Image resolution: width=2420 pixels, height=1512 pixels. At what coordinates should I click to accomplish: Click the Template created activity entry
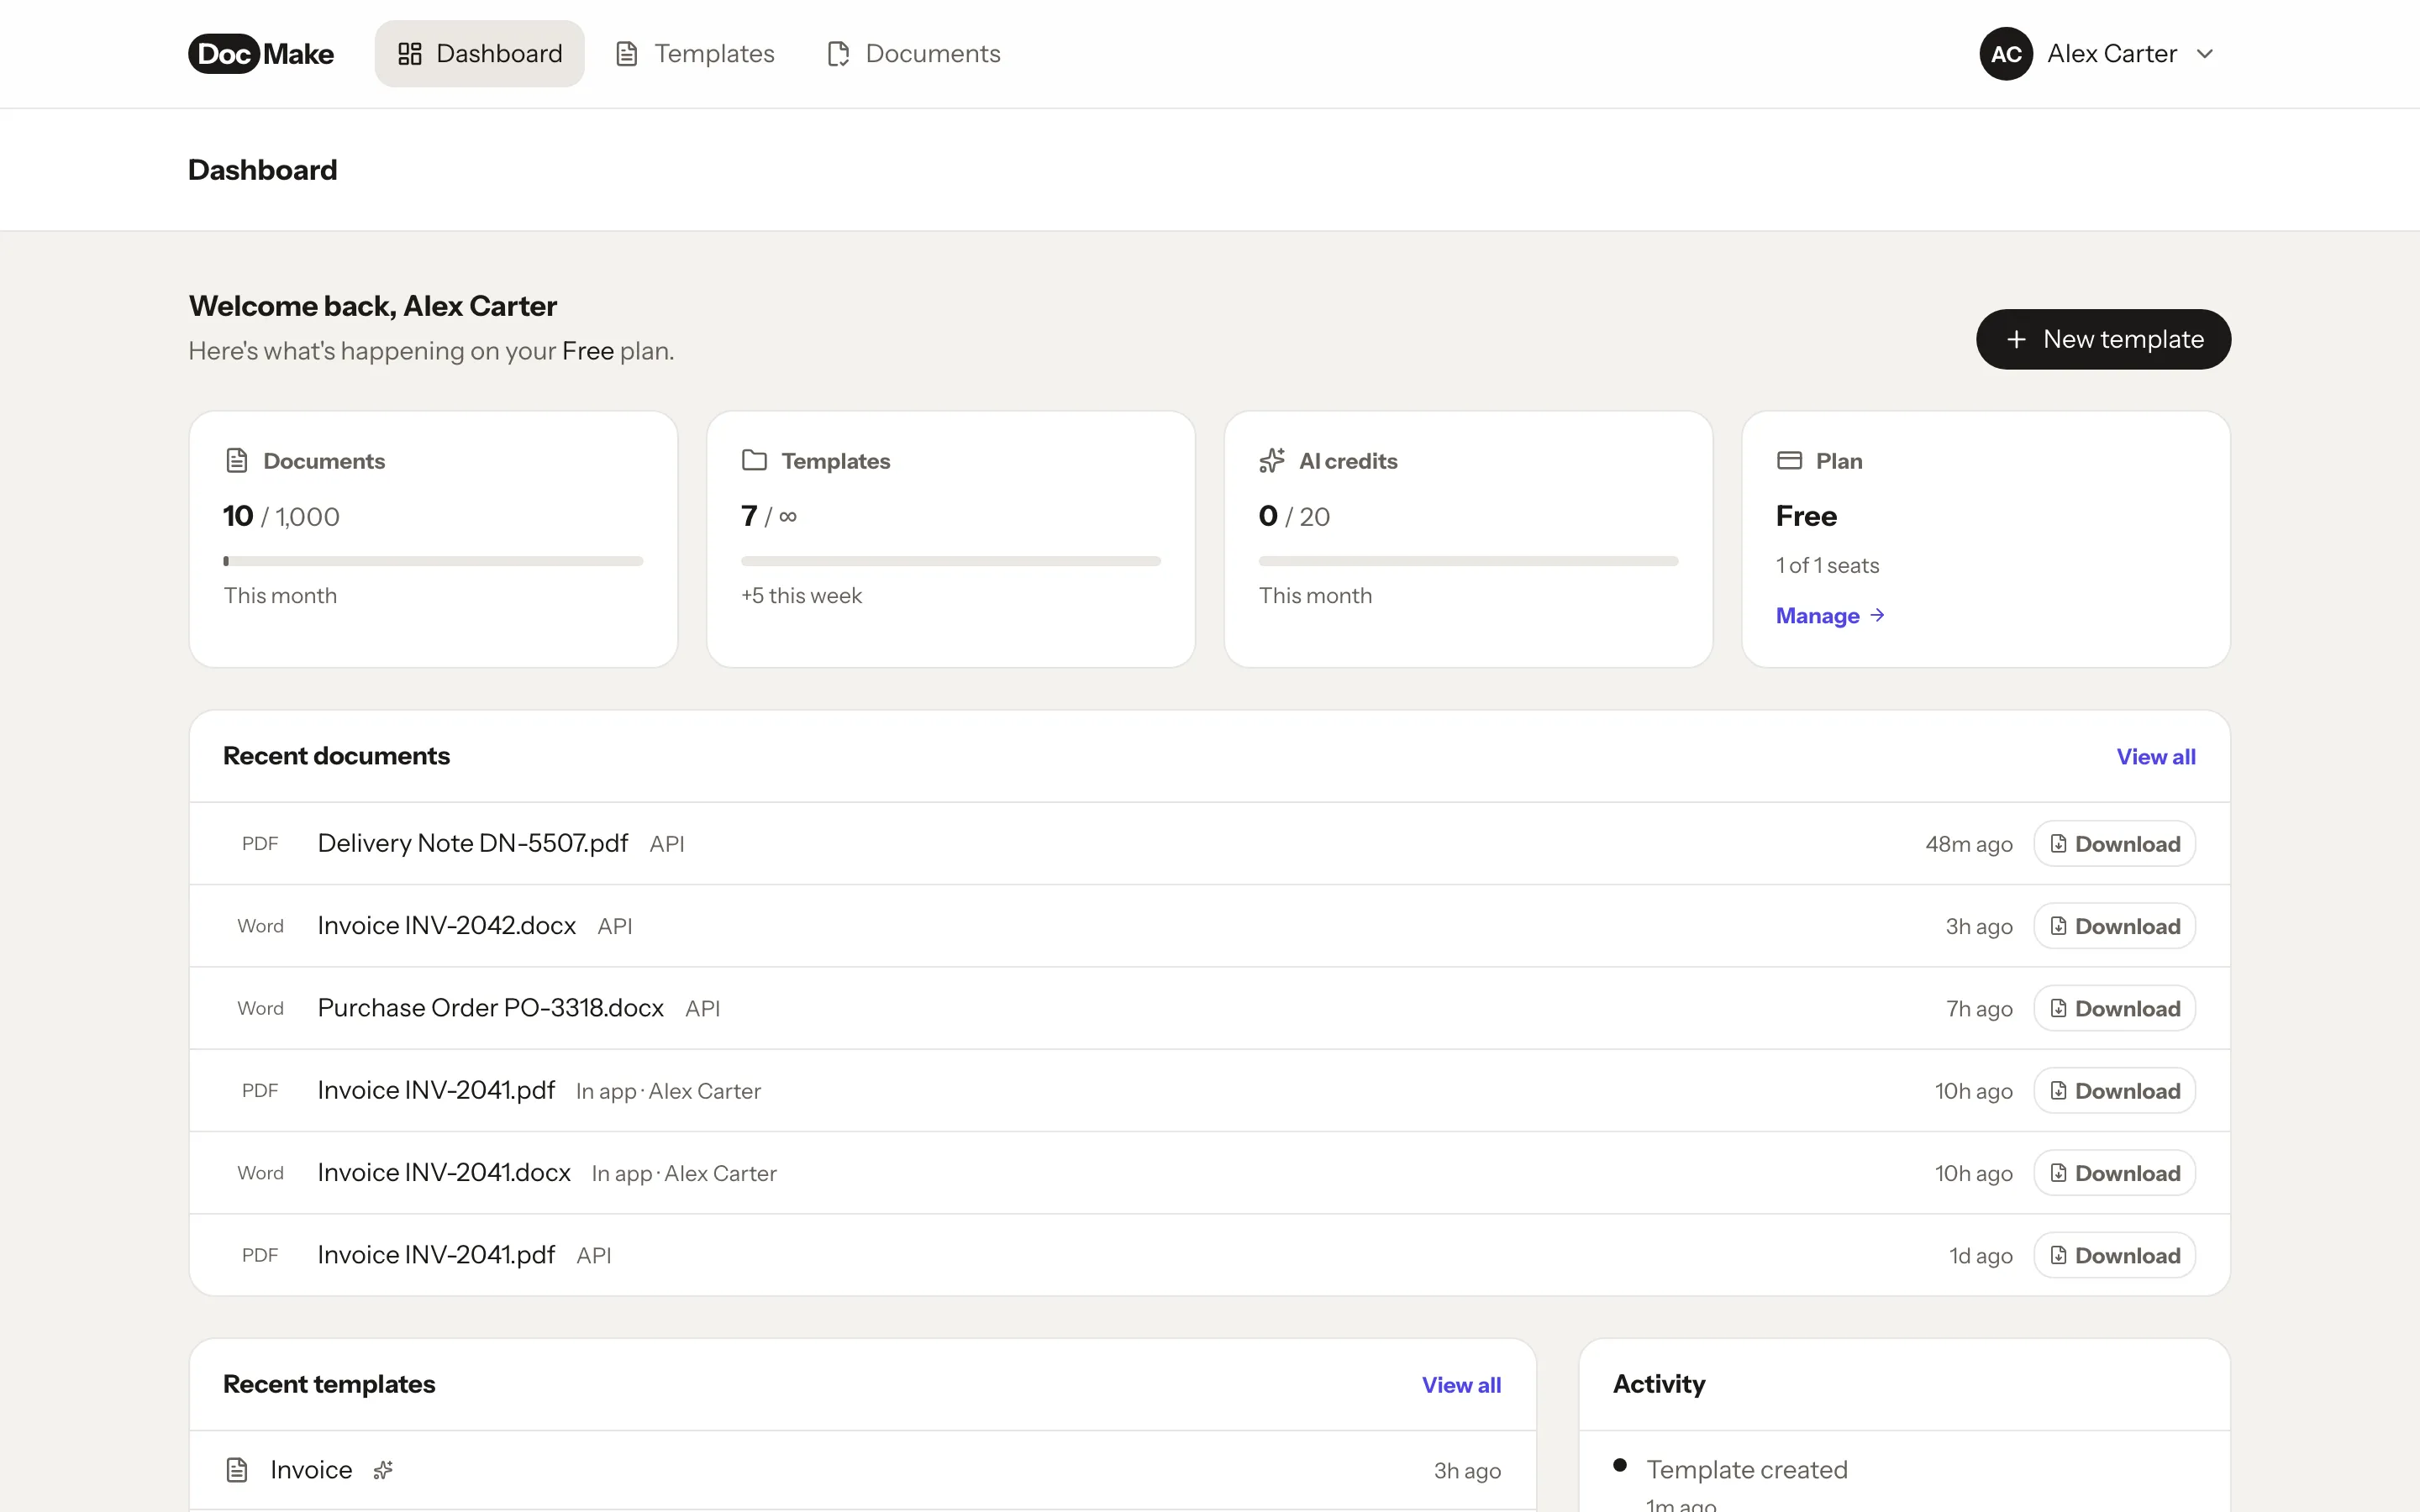[1746, 1470]
